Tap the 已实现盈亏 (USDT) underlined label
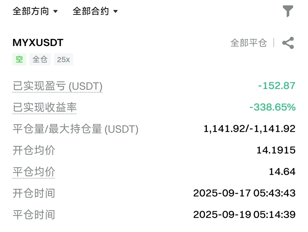308x232 pixels. coord(58,86)
